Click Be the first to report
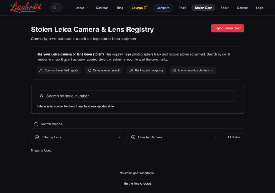Viewport: 275px width, 193px height. [137, 184]
